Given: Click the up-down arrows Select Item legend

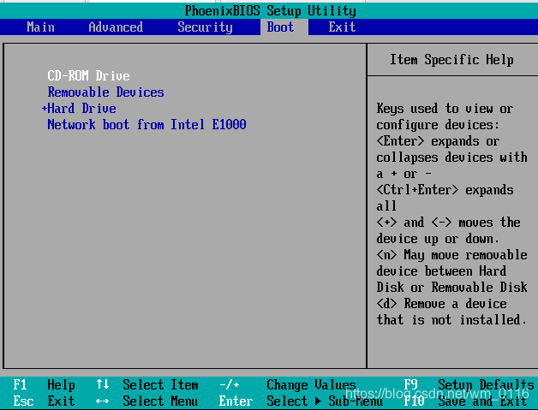Looking at the screenshot, I should (146, 384).
